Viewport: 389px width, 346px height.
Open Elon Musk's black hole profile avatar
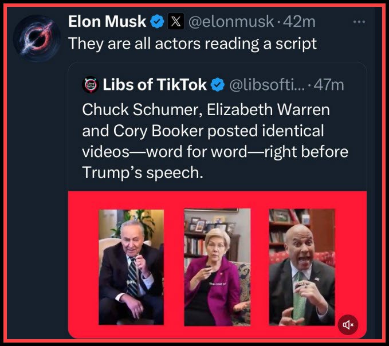36,36
